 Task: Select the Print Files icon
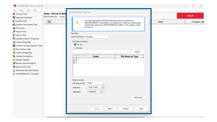(14, 28)
